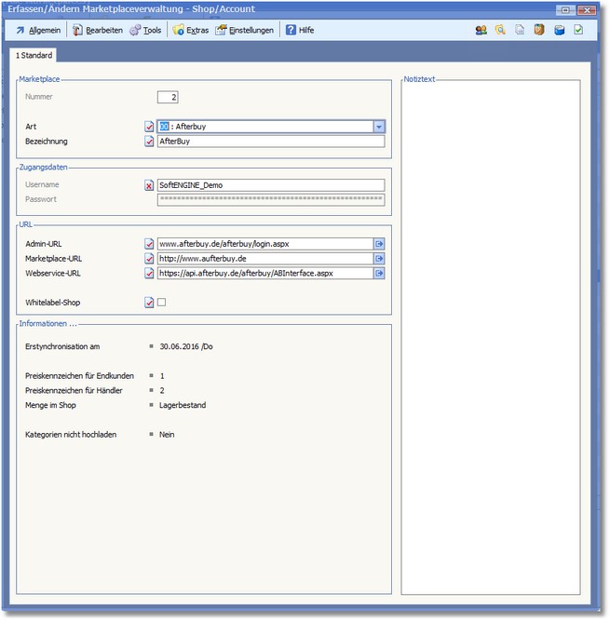Click the blue database icon in the toolbar
Screen dimensions: 610x621
tap(559, 30)
